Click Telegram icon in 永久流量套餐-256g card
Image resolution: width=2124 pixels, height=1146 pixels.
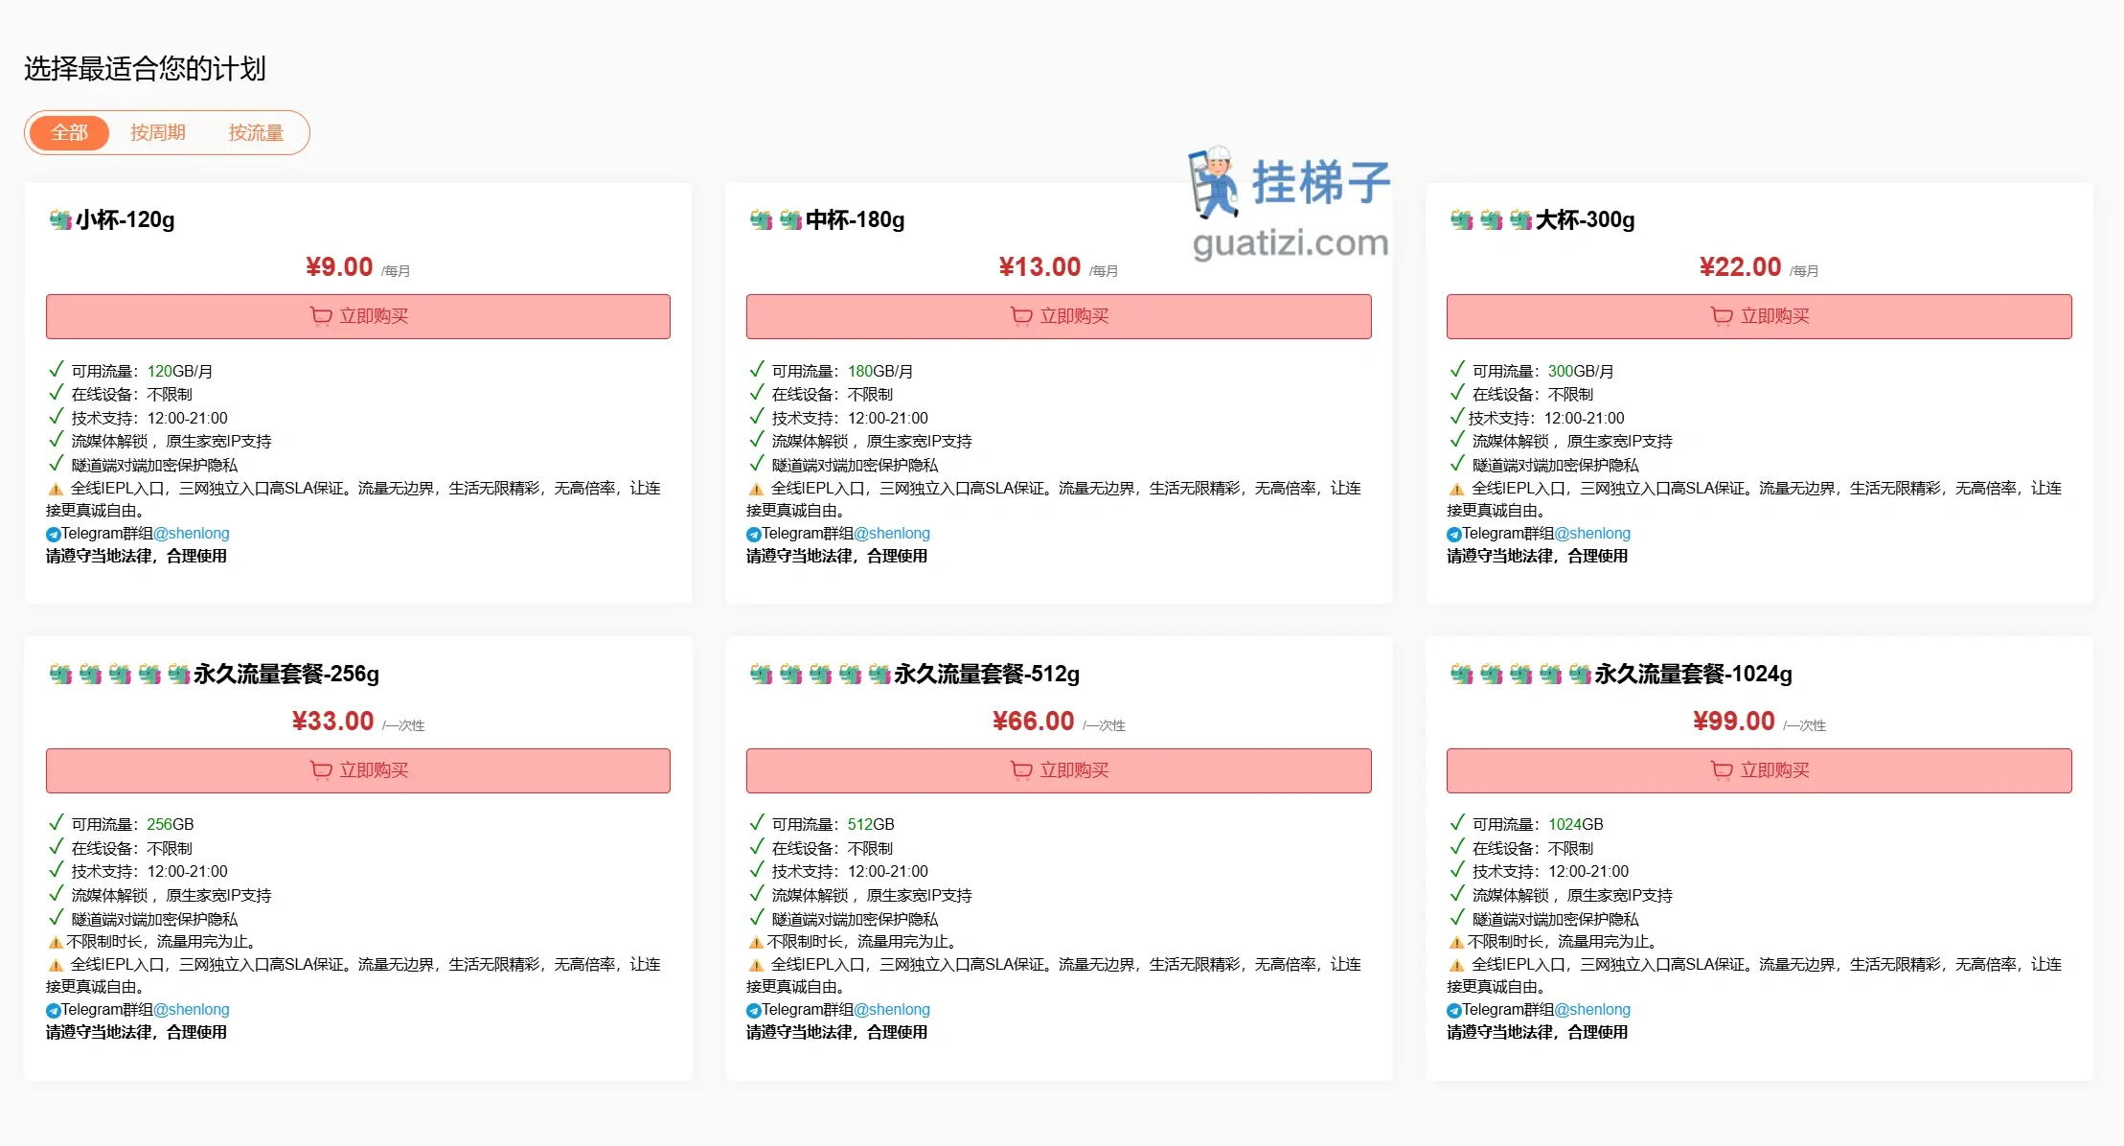point(54,1011)
